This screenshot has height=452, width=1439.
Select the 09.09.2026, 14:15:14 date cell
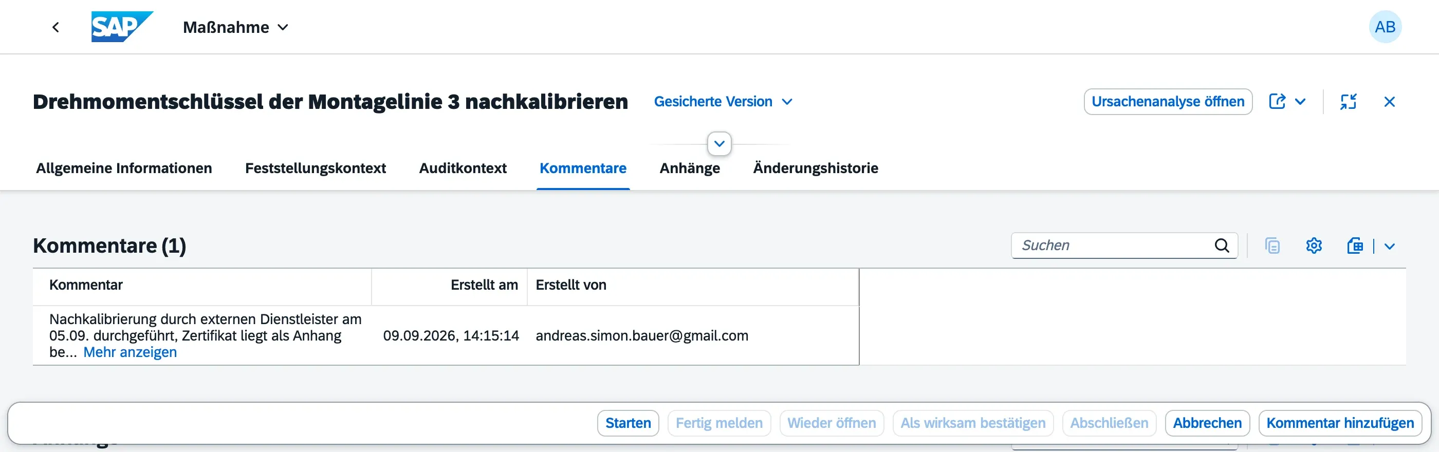(x=451, y=335)
